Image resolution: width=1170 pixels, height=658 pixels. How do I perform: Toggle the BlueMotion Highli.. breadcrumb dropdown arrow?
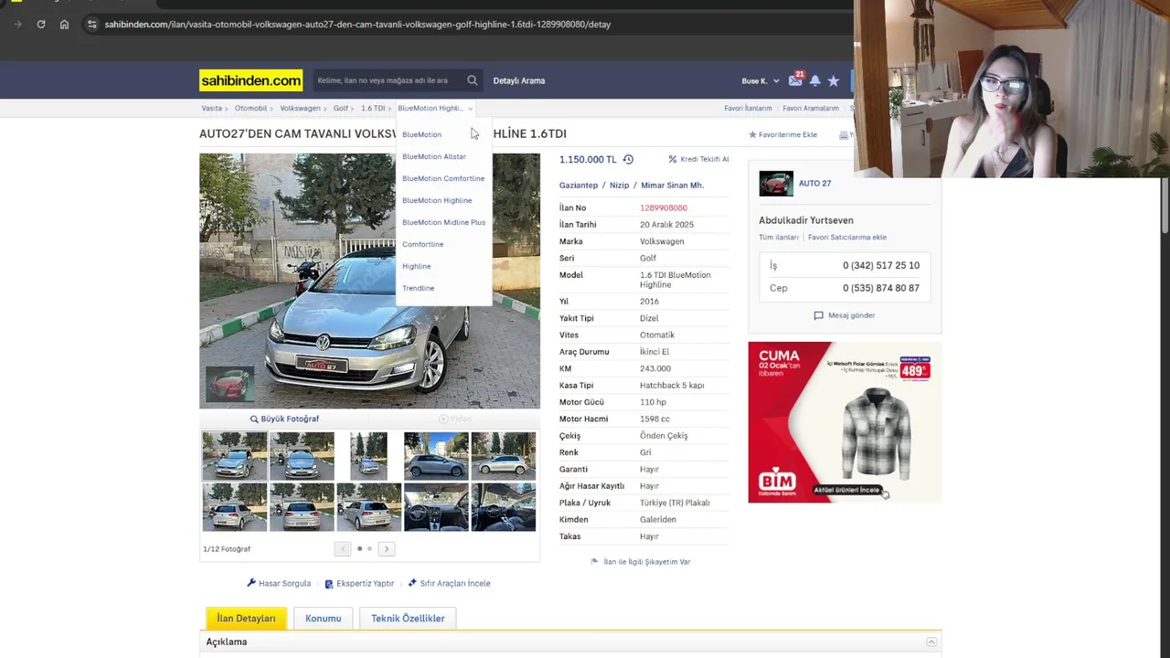coord(470,109)
